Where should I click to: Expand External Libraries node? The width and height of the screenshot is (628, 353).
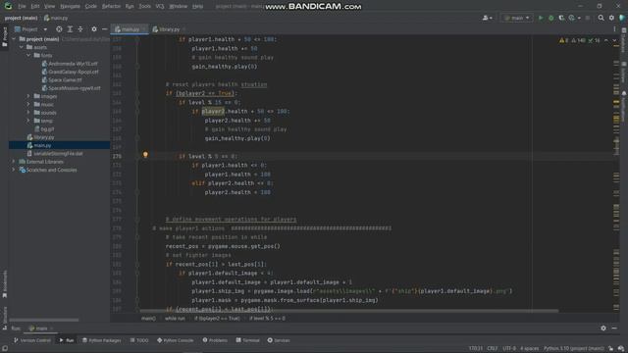pyautogui.click(x=14, y=161)
